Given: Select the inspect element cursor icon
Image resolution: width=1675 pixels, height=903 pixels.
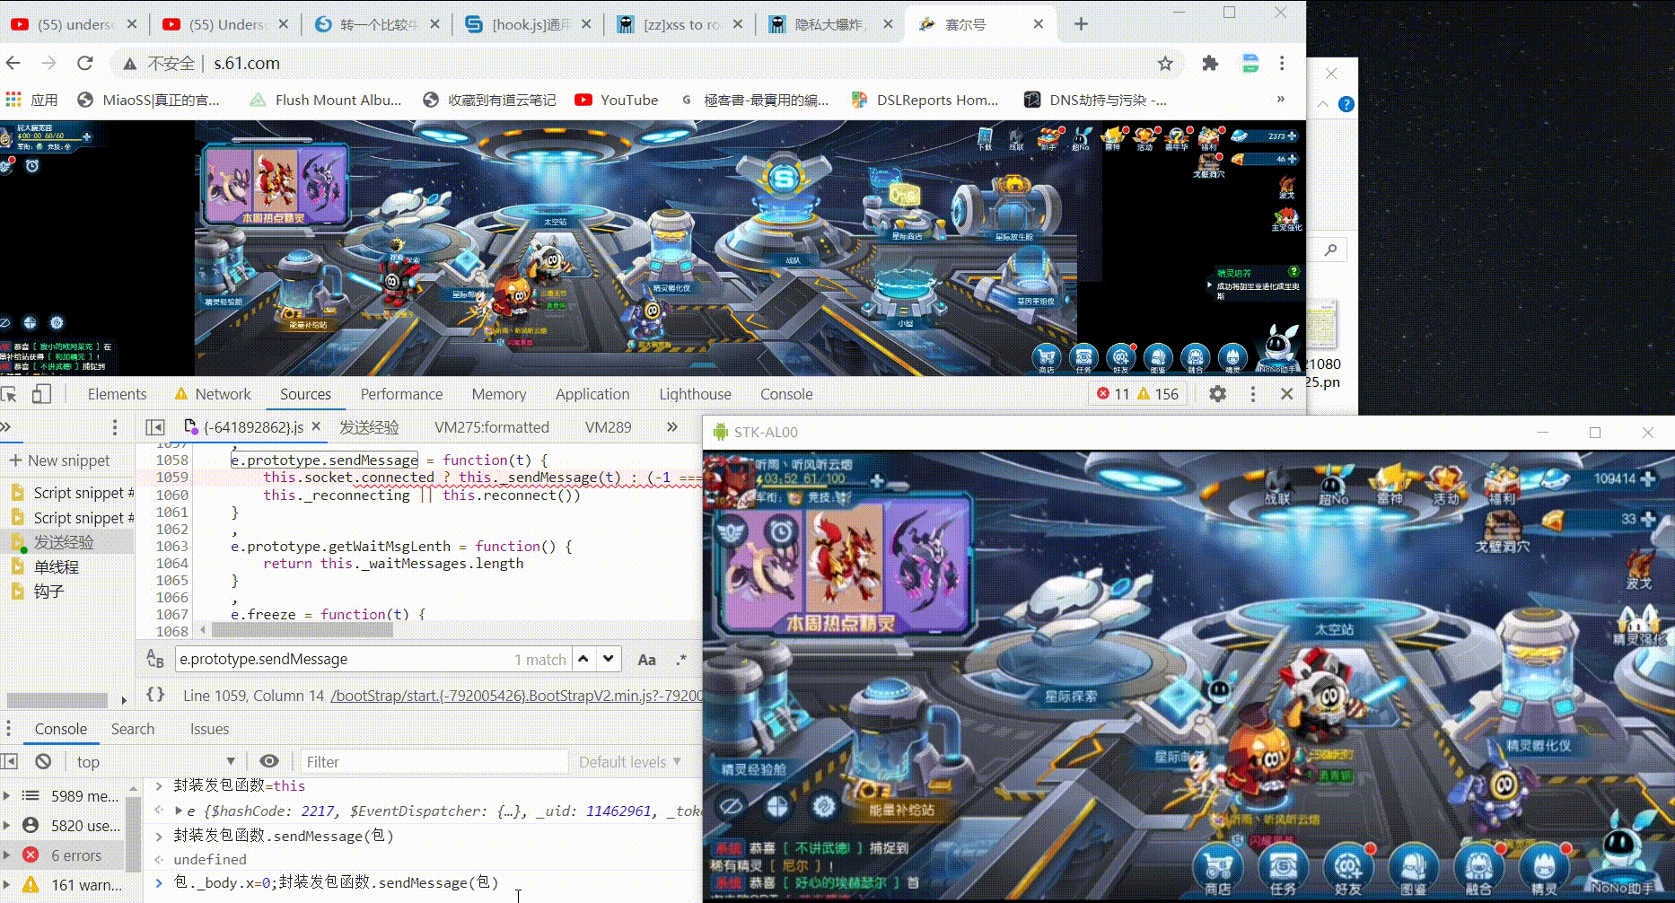Looking at the screenshot, I should [10, 394].
